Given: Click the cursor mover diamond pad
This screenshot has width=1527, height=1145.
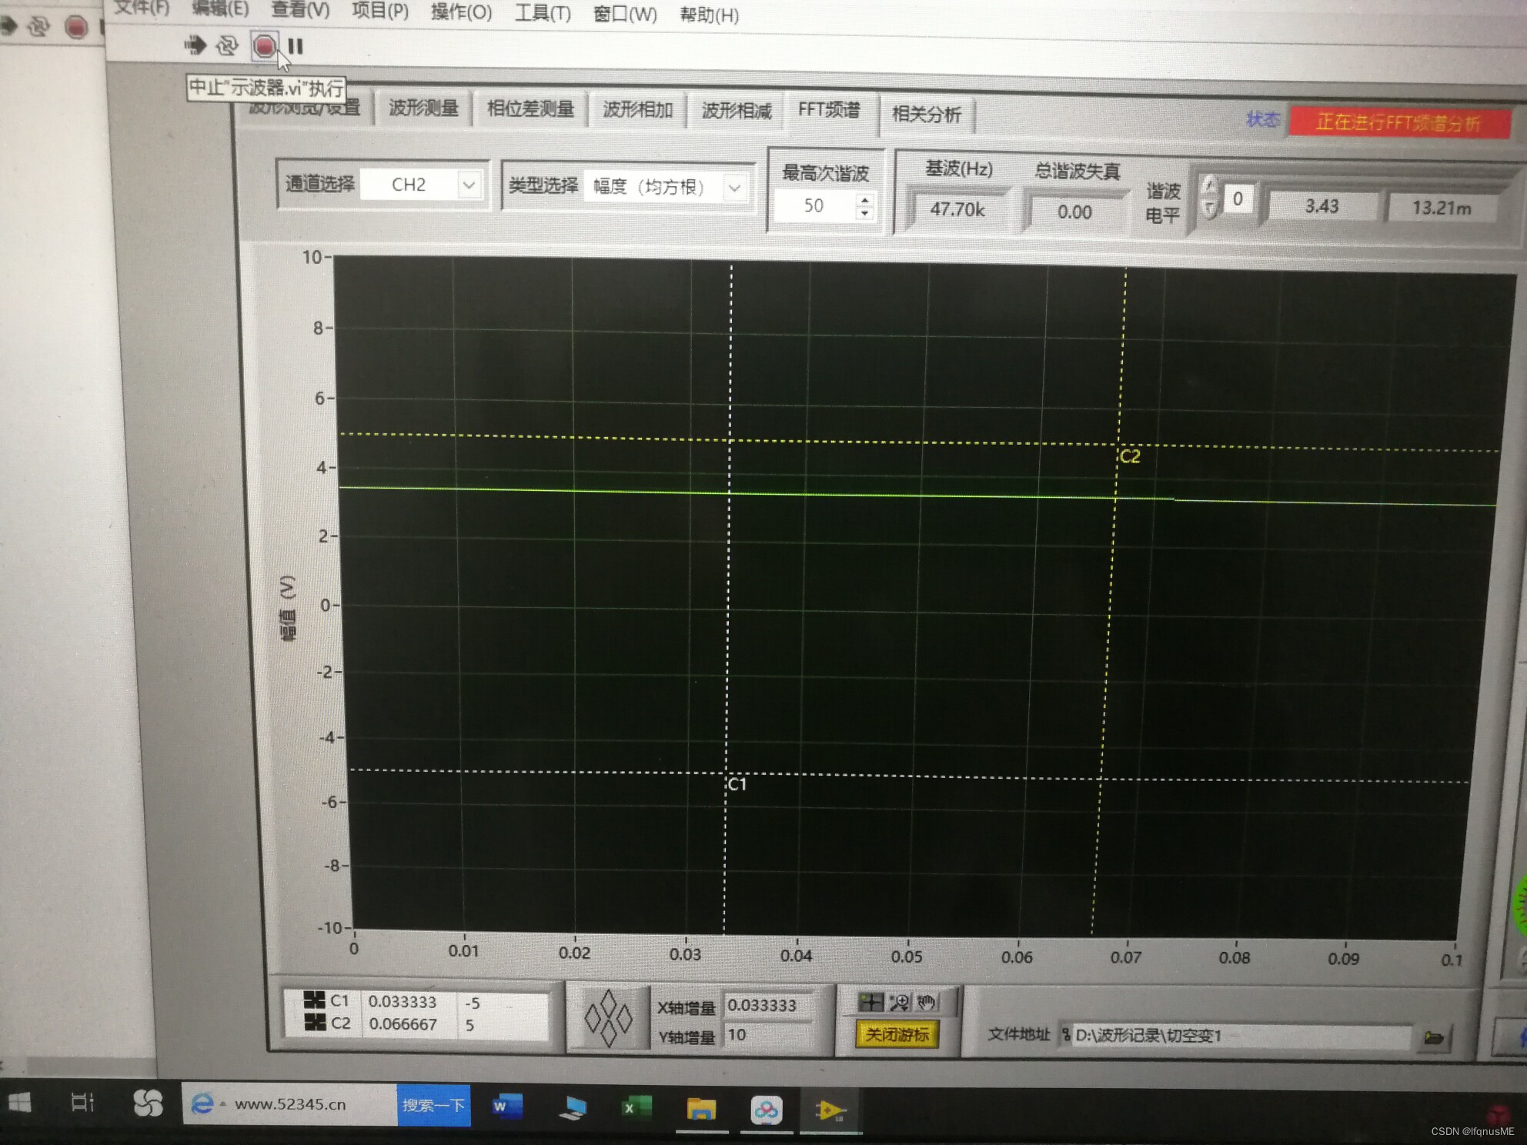Looking at the screenshot, I should (x=608, y=1019).
